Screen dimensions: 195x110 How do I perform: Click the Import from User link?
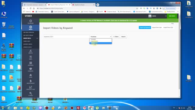157,28
